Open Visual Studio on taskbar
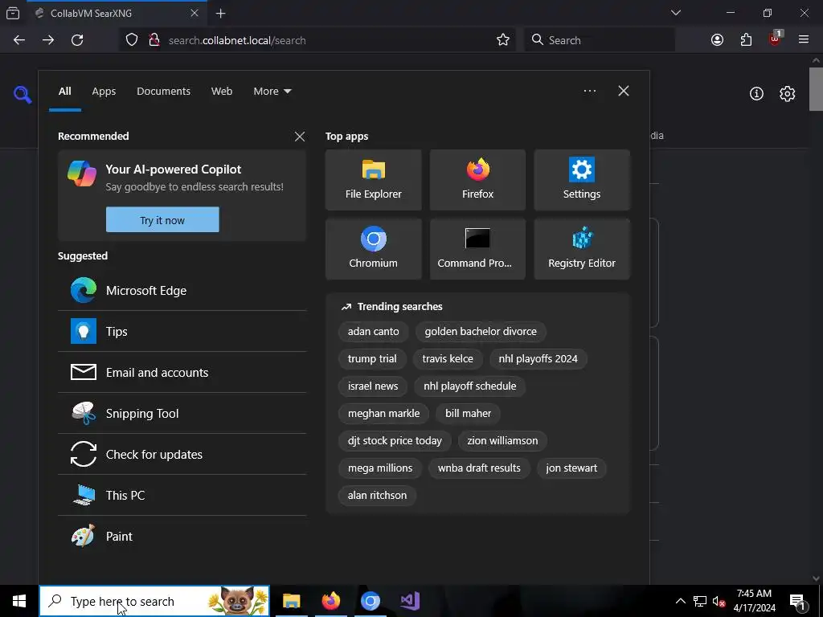Image resolution: width=823 pixels, height=617 pixels. [410, 601]
